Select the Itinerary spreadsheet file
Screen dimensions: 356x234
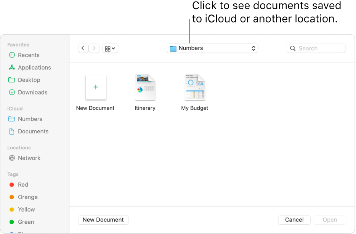[x=145, y=88]
